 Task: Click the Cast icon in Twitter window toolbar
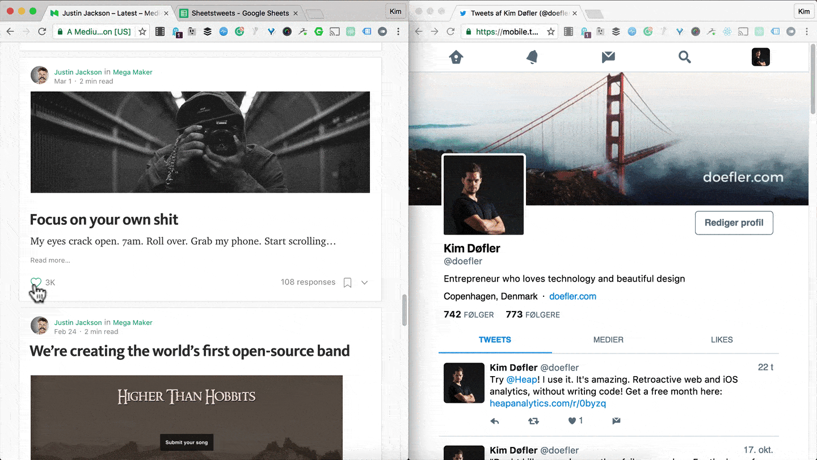pyautogui.click(x=743, y=32)
